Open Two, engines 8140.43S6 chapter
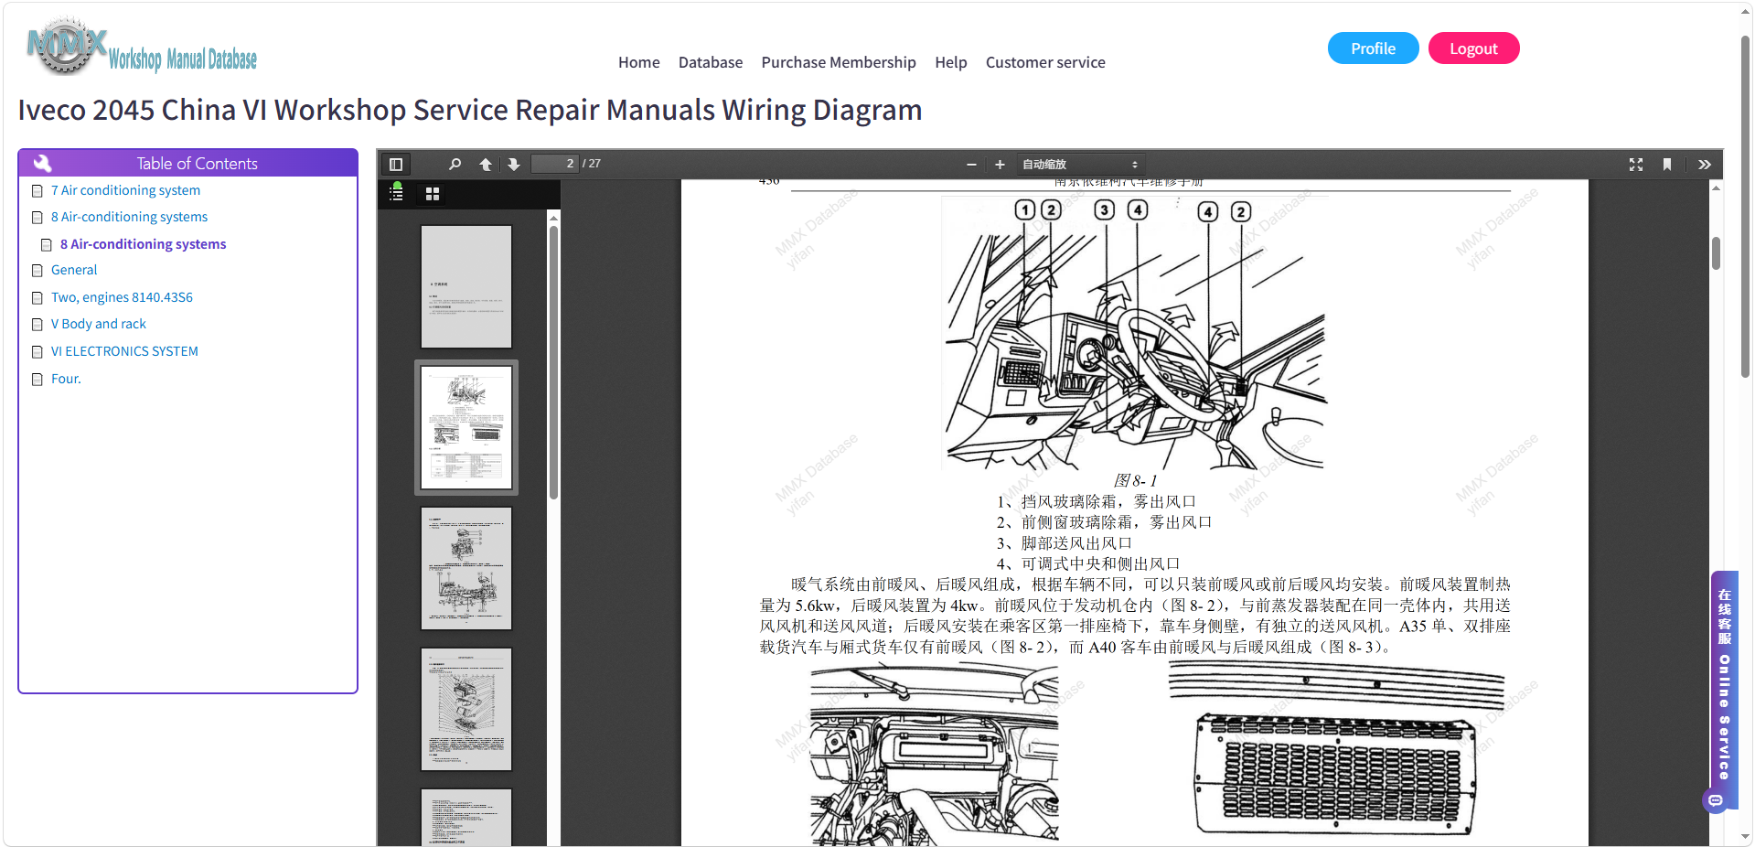 [122, 297]
